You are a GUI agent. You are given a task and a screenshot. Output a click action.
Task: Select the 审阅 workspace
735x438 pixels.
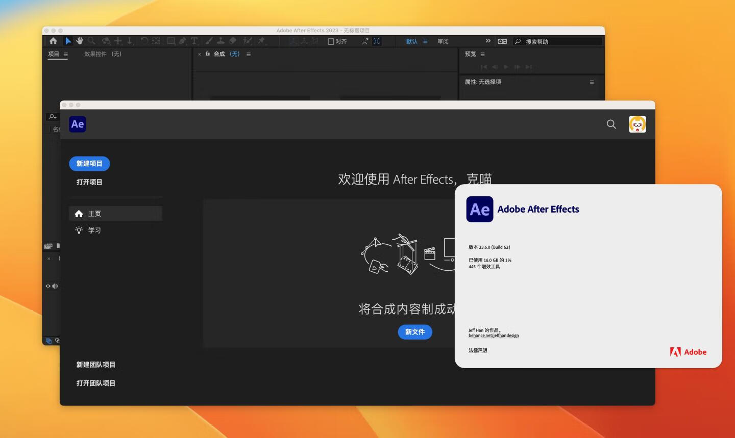[443, 41]
